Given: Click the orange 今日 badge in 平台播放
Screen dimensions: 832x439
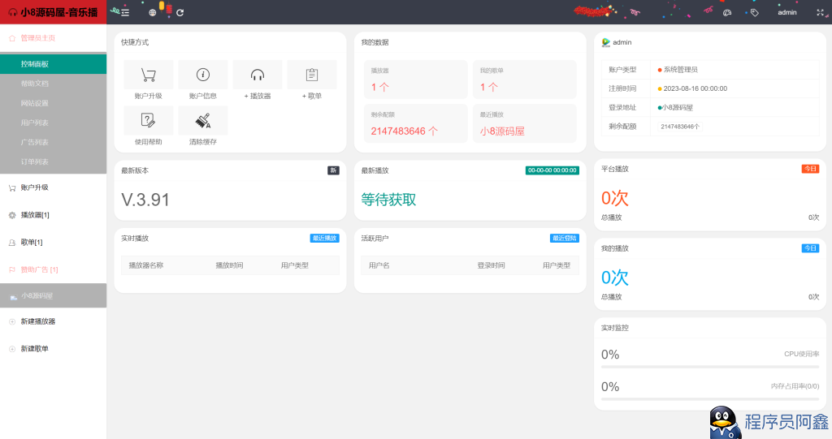Looking at the screenshot, I should (810, 169).
